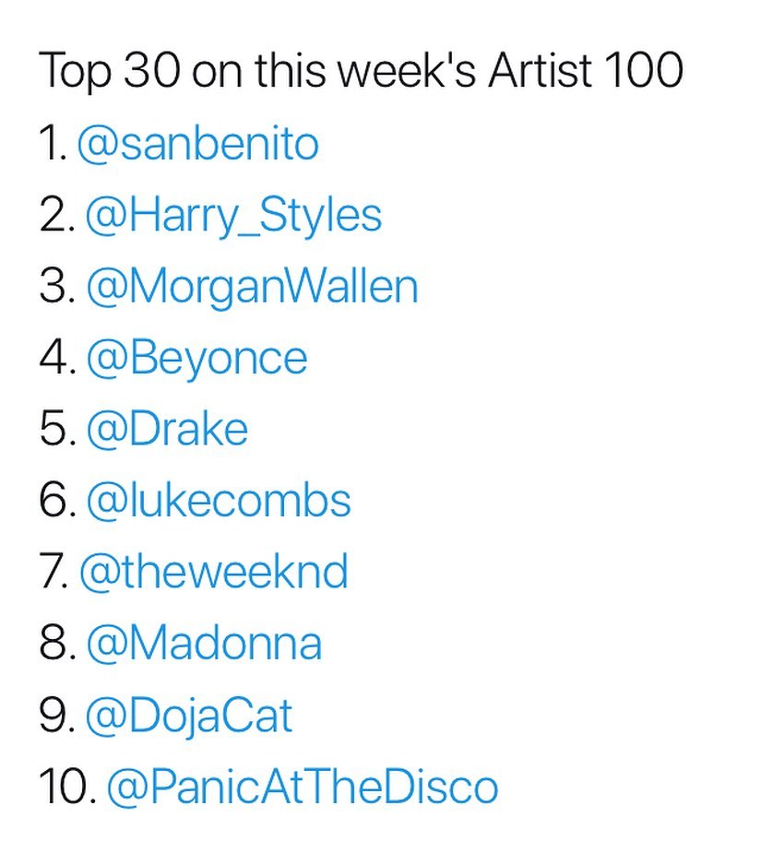Go to the @theweeknd profile
Viewport: 761px width, 865px height.
pyautogui.click(x=214, y=572)
